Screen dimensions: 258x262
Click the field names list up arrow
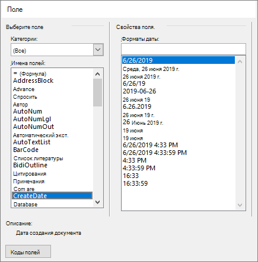coord(97,74)
